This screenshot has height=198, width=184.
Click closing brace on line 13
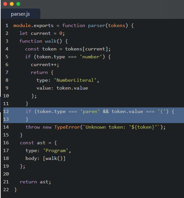[x=27, y=119]
